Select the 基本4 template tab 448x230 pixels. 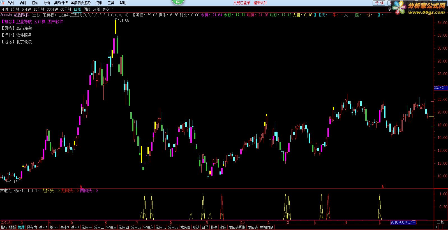click(75, 227)
